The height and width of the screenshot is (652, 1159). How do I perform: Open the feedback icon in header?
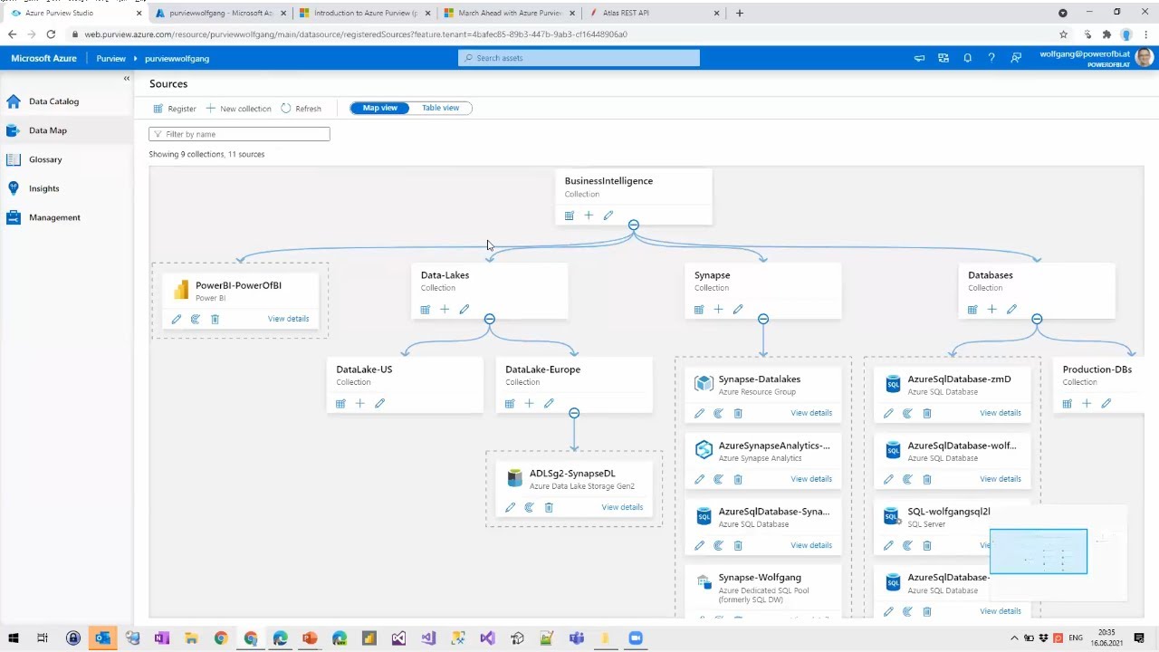click(1016, 58)
